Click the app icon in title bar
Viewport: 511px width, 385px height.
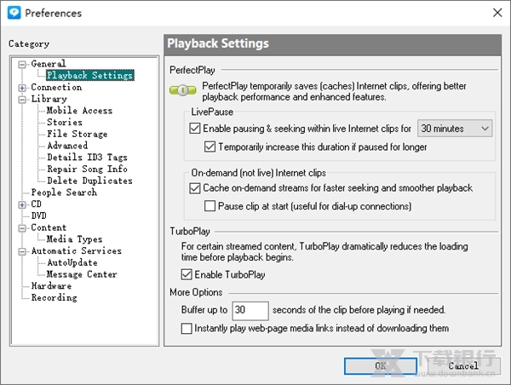tap(14, 13)
